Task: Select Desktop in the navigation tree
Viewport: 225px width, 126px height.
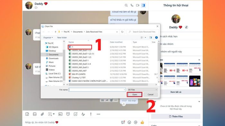Action: click(52, 51)
